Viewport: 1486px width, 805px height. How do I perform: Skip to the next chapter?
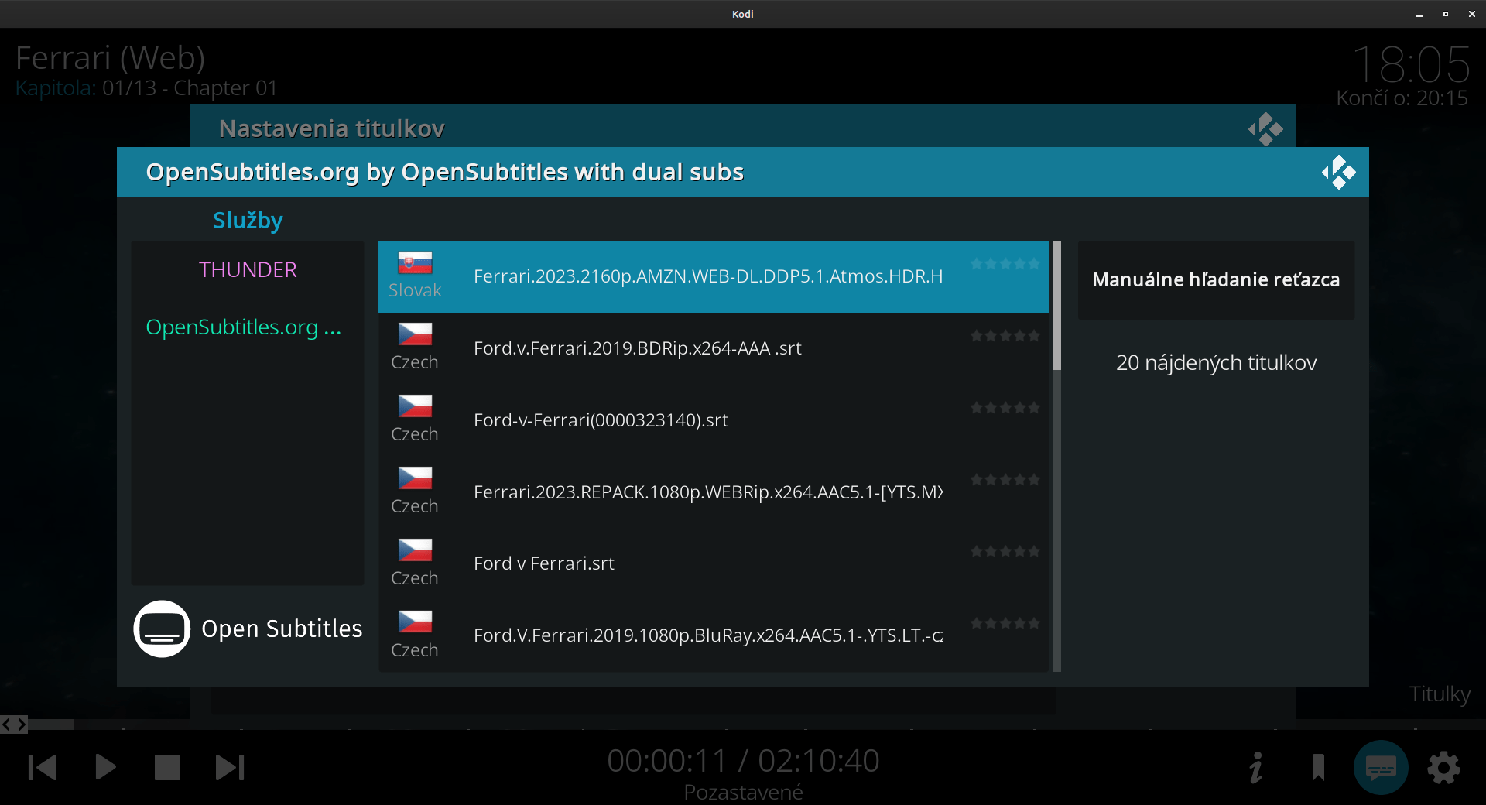230,767
